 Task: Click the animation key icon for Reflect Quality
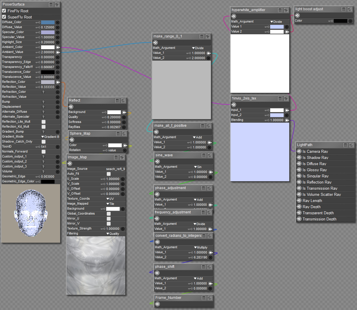pos(104,117)
